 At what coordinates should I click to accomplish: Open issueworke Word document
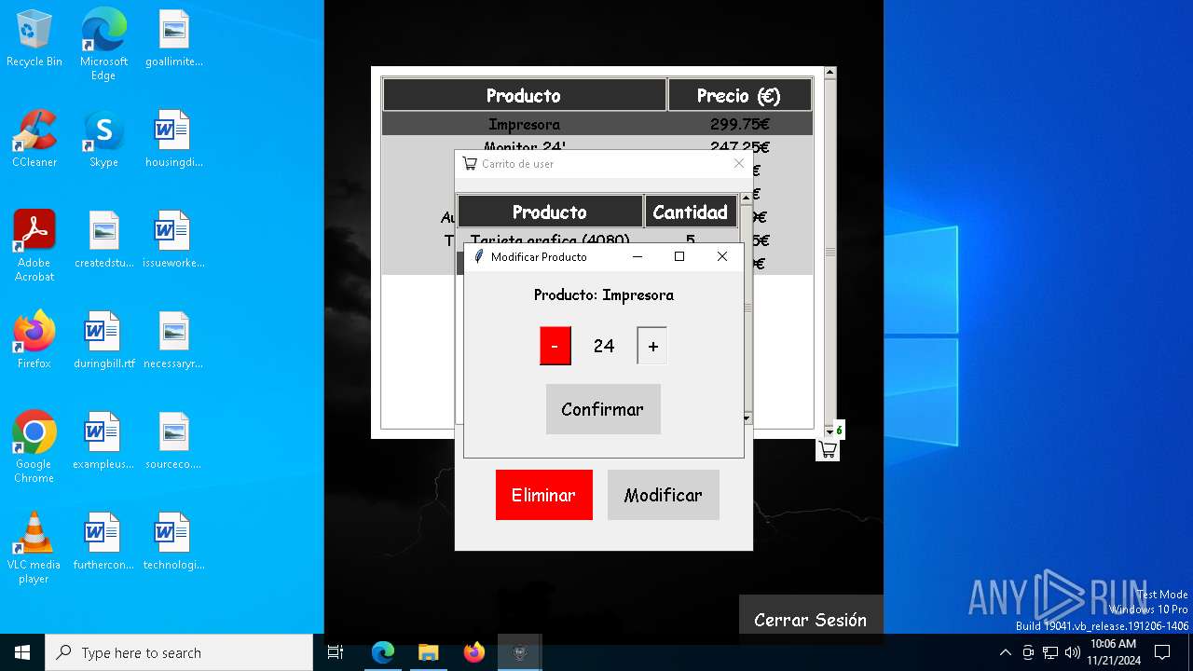point(173,239)
